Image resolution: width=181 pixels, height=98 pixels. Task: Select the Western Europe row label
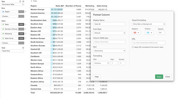[x=37, y=10]
